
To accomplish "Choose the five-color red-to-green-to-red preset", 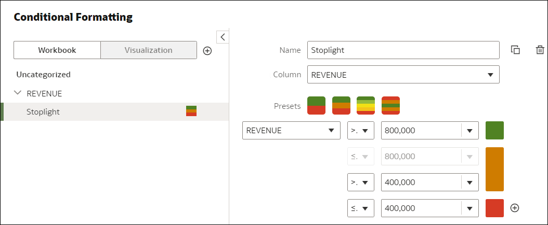I will point(390,106).
